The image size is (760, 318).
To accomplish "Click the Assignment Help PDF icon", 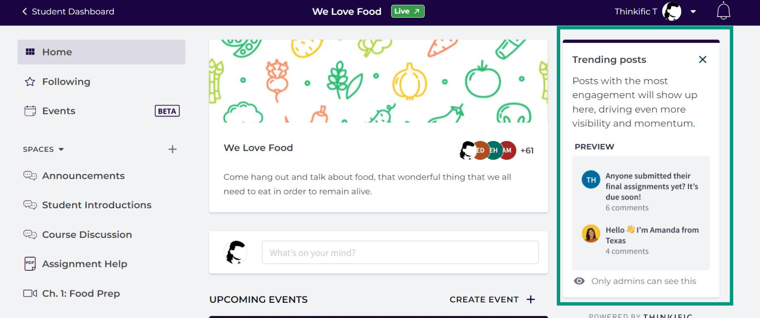I will click(30, 264).
